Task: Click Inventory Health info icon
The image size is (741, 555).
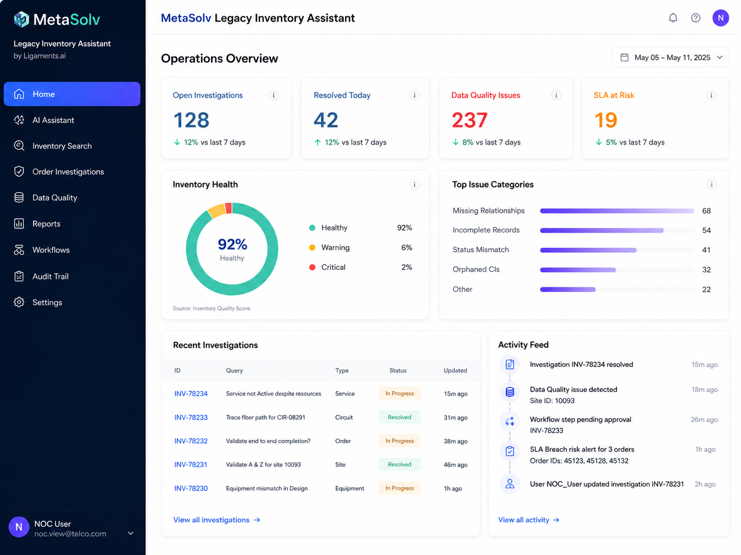Action: point(415,184)
